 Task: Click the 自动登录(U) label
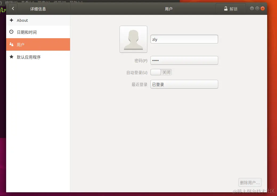[137, 72]
